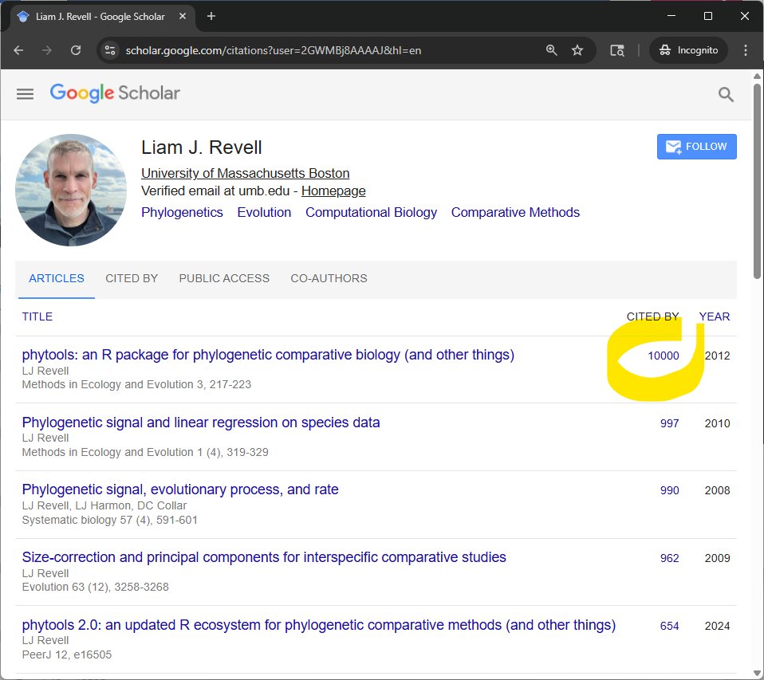764x680 pixels.
Task: Open Chrome's three-dot menu
Action: coord(746,50)
